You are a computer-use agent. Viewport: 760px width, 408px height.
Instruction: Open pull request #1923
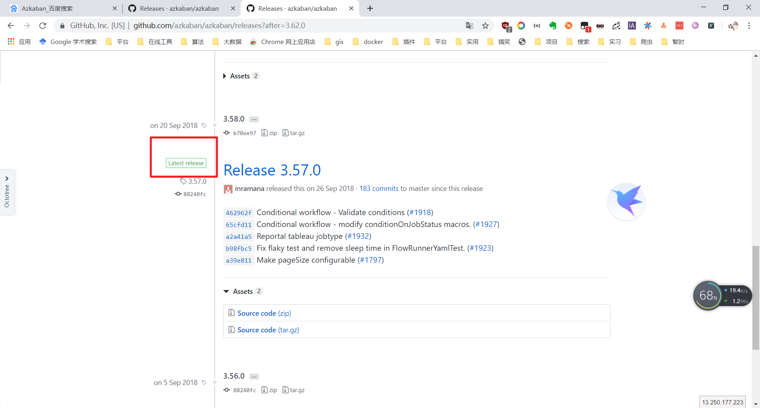(480, 248)
